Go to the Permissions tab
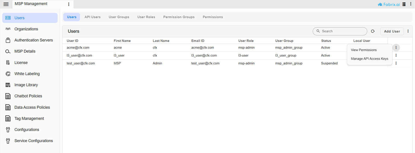 point(213,17)
